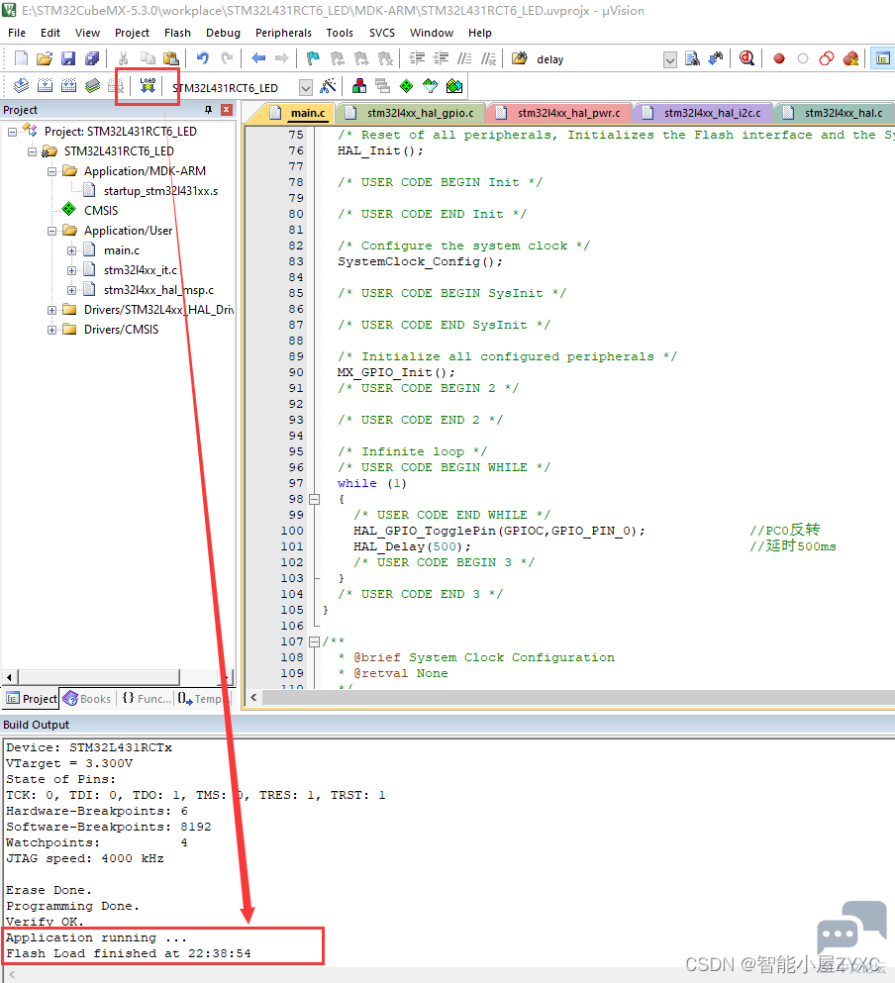
Task: Download code to flash with LOAD icon
Action: pos(148,86)
